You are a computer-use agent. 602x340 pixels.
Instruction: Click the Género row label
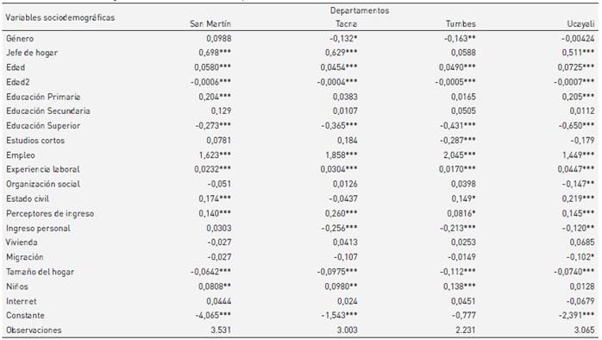20,39
